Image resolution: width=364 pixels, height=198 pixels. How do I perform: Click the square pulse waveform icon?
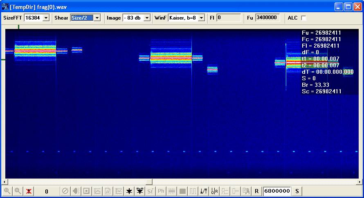pyautogui.click(x=193, y=191)
